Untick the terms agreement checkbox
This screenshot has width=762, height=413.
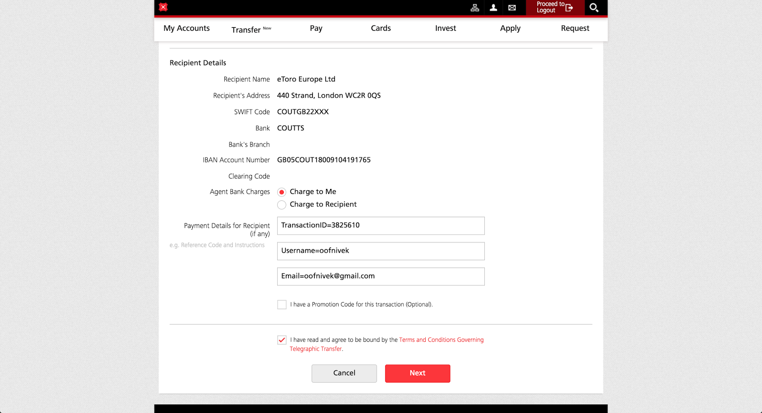pos(282,340)
